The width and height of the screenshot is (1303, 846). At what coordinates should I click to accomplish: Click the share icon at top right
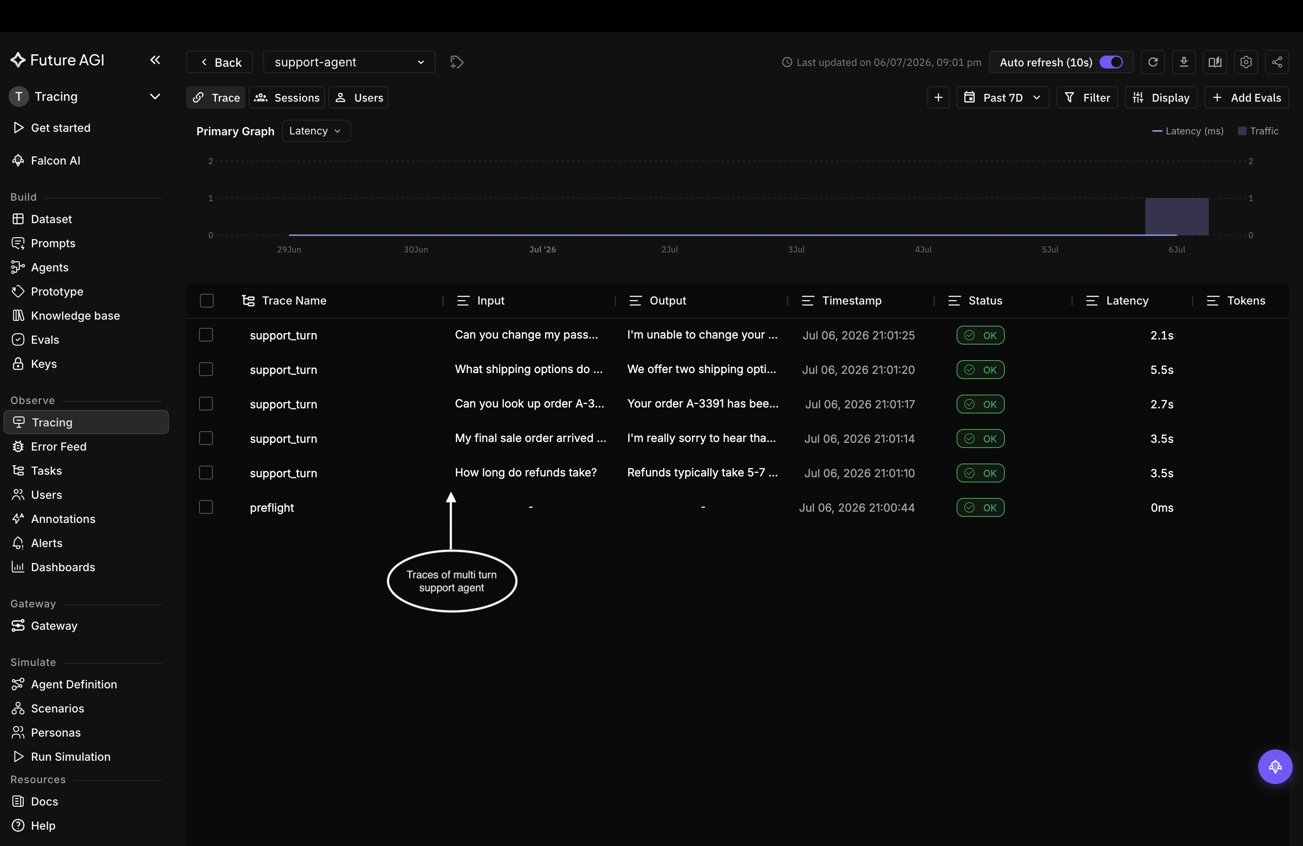point(1277,62)
